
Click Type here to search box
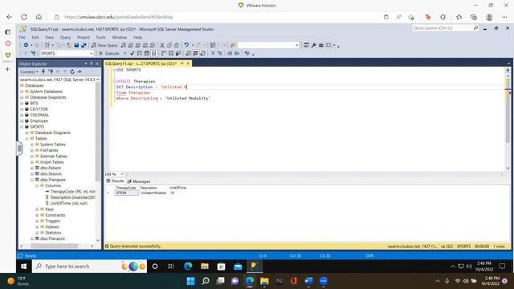pyautogui.click(x=89, y=267)
